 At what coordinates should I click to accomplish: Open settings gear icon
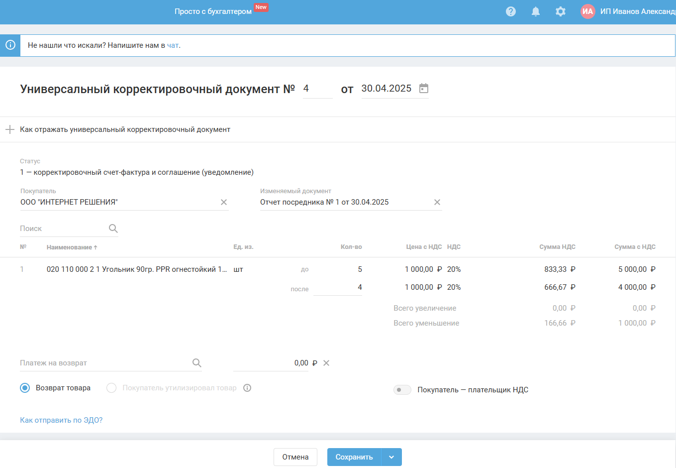[x=561, y=11]
